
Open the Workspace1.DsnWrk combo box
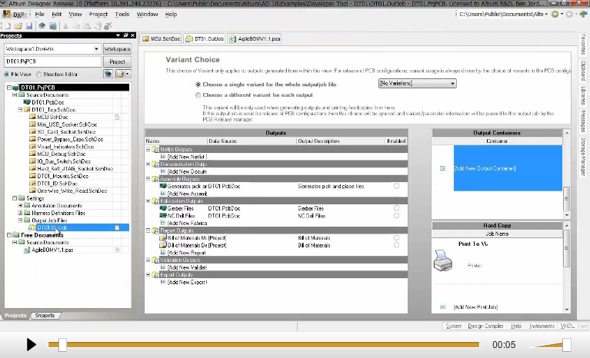pos(52,49)
